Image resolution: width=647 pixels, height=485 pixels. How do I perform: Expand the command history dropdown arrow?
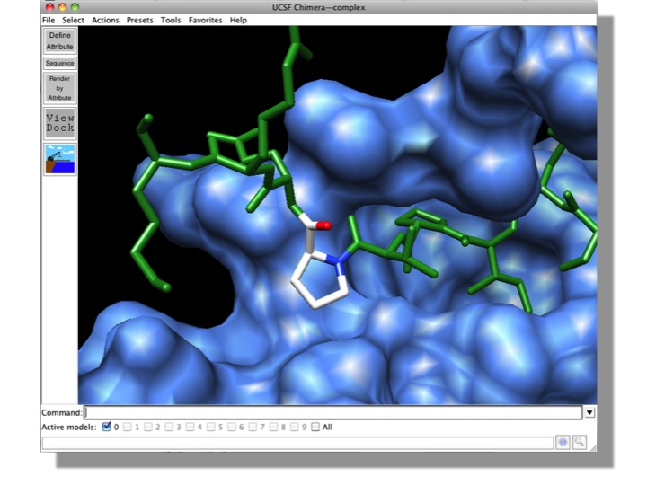click(x=589, y=412)
